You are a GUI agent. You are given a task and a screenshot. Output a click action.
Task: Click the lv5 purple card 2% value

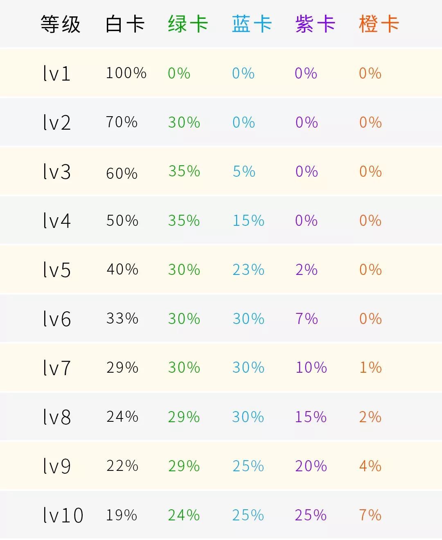[x=307, y=270]
